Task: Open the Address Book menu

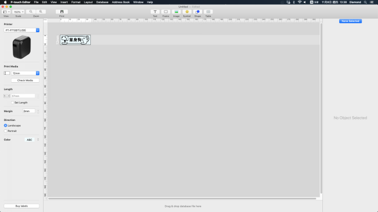Action: pyautogui.click(x=121, y=2)
